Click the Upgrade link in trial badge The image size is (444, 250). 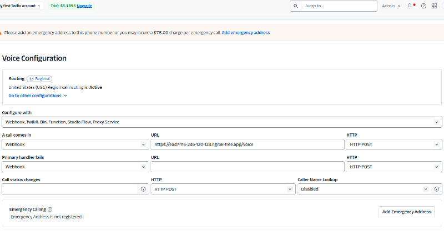click(84, 6)
